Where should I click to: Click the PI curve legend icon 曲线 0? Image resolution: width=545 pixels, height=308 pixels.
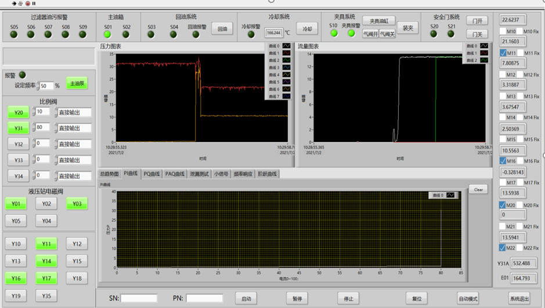(450, 195)
